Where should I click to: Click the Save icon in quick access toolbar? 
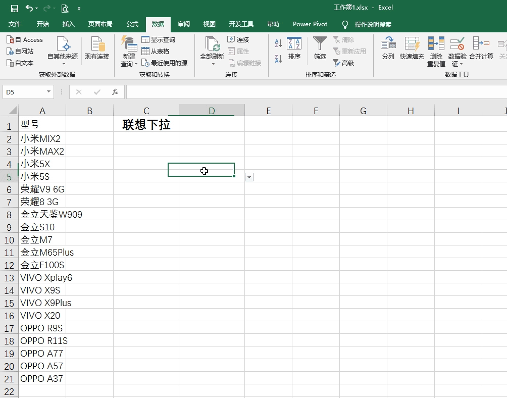click(x=15, y=9)
